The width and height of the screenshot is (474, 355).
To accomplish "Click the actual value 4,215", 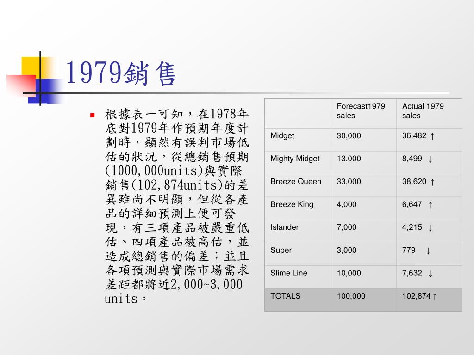I will pyautogui.click(x=412, y=227).
